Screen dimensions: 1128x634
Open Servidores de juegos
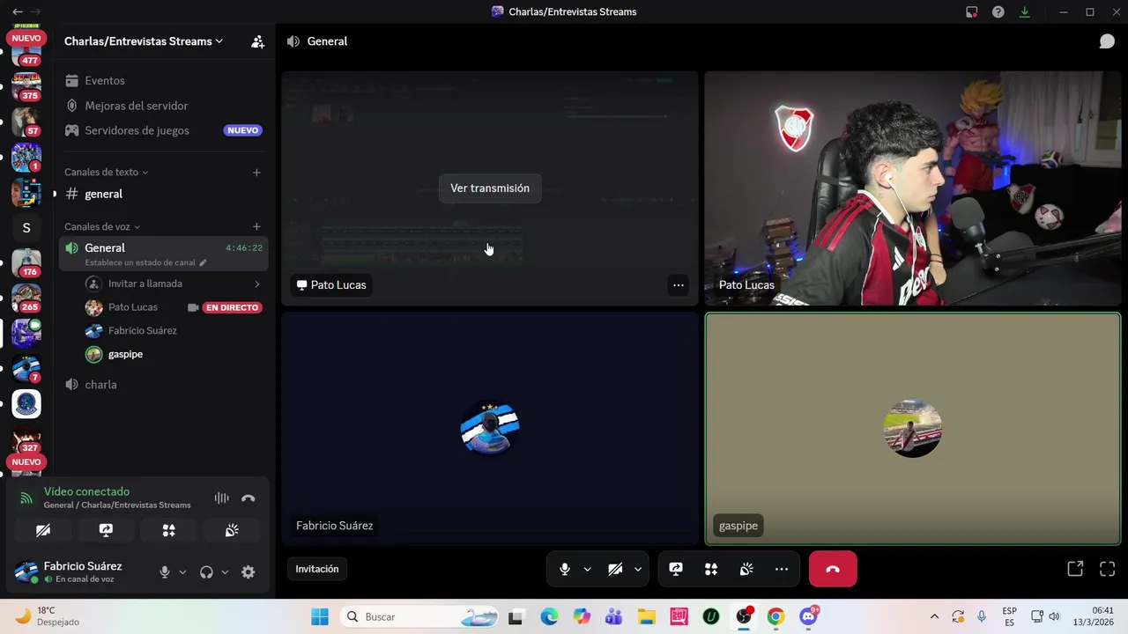[164, 130]
